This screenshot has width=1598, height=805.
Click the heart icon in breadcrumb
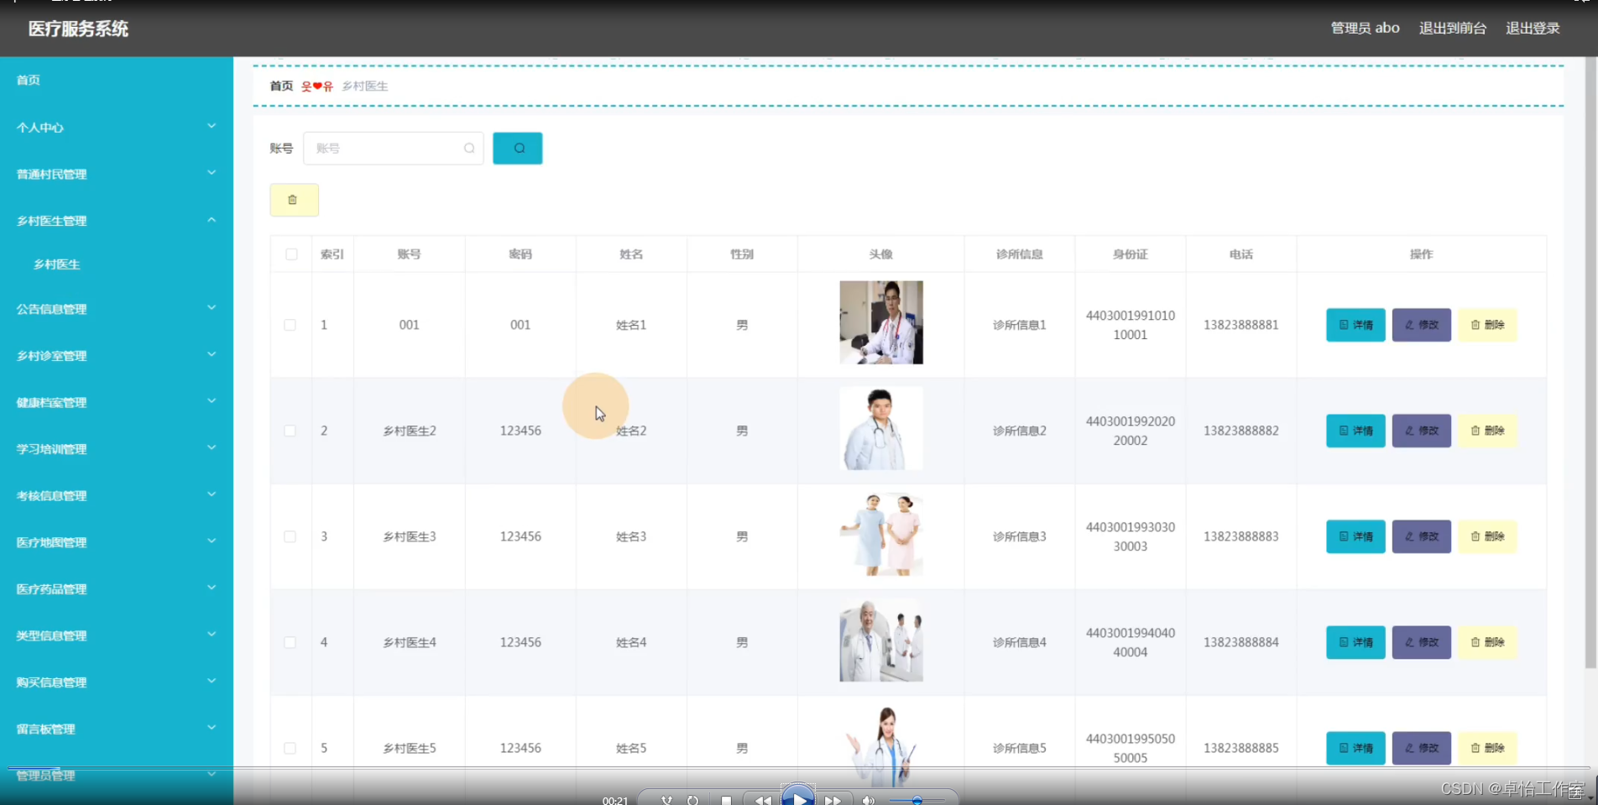point(316,86)
